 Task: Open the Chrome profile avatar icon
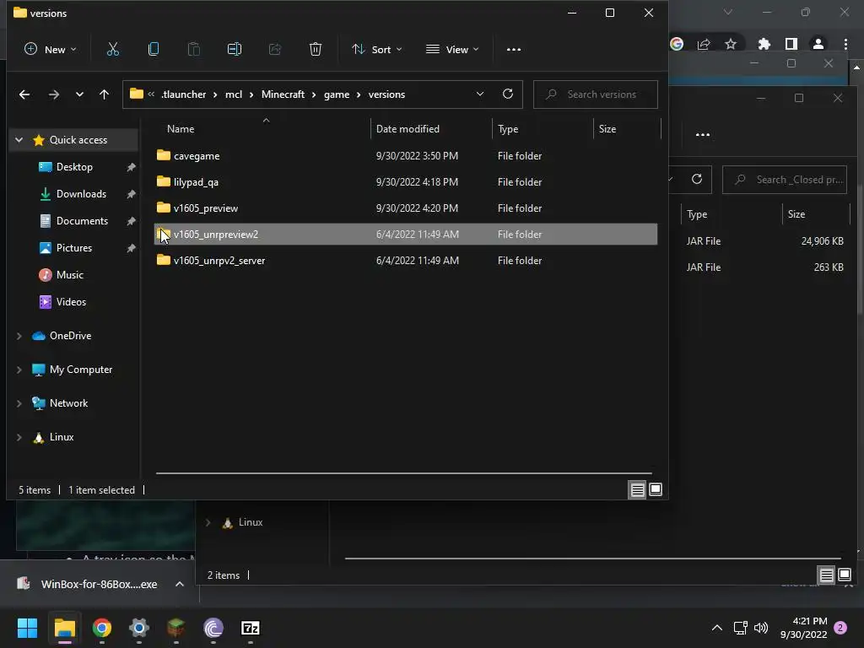(818, 44)
